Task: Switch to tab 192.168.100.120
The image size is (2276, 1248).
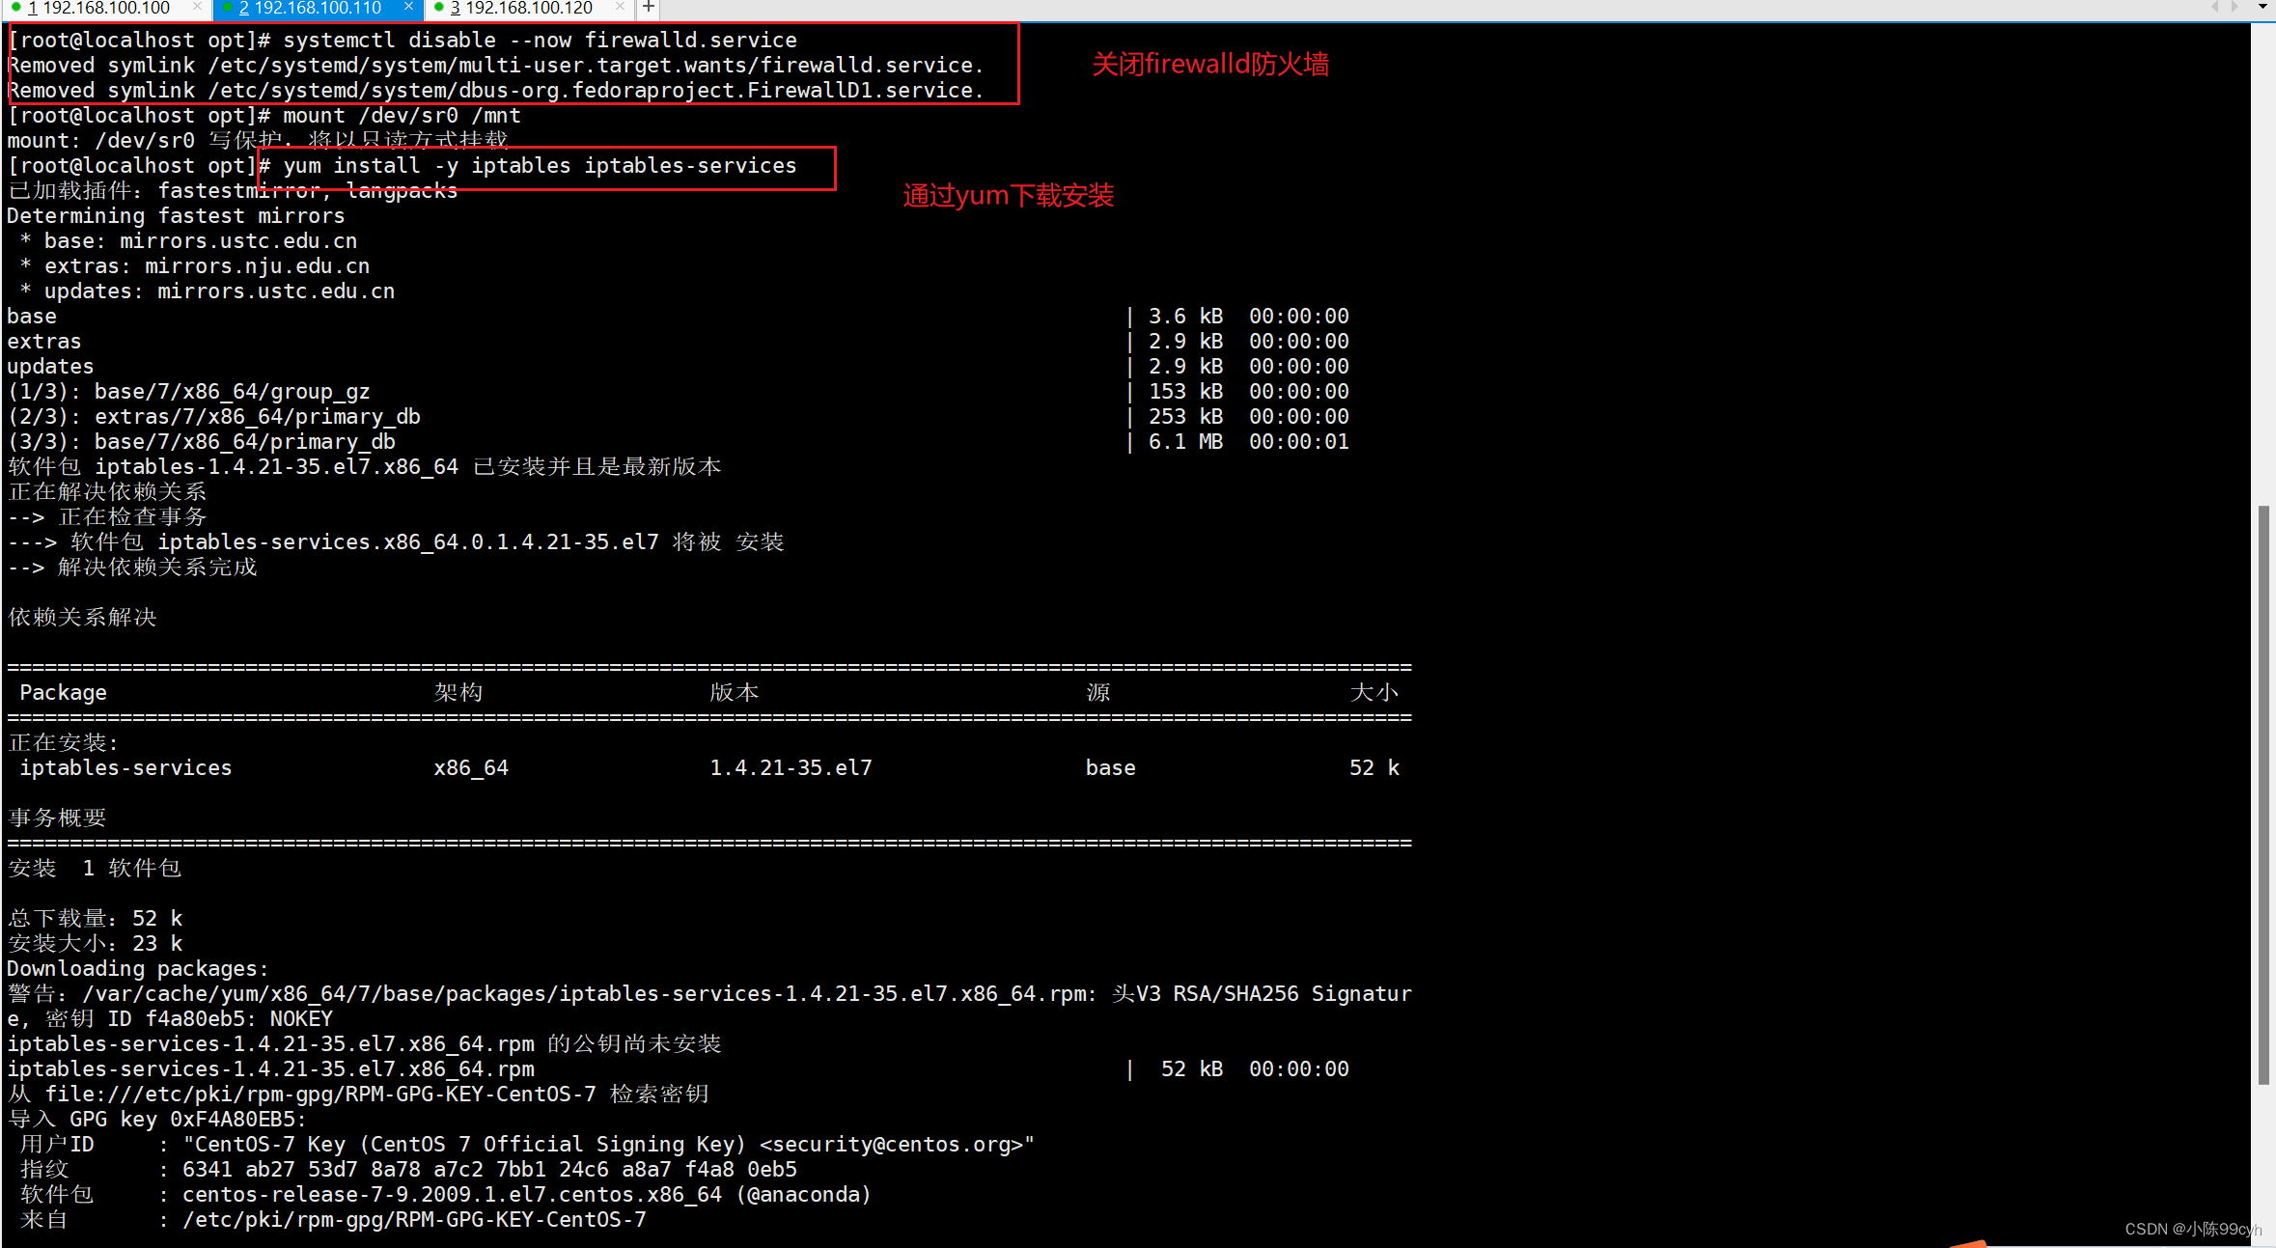Action: click(526, 9)
